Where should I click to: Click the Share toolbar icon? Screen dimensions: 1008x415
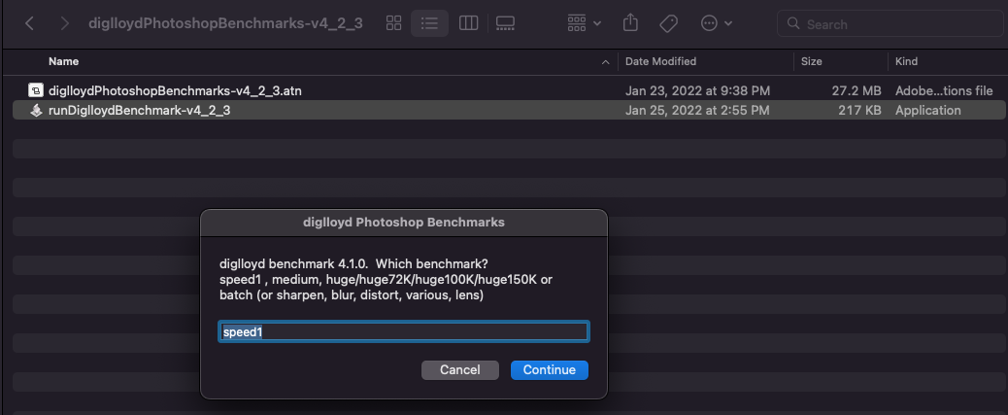tap(630, 23)
